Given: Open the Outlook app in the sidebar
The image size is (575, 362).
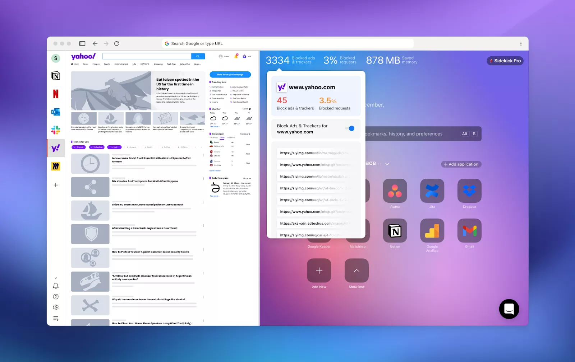Looking at the screenshot, I should click(56, 112).
